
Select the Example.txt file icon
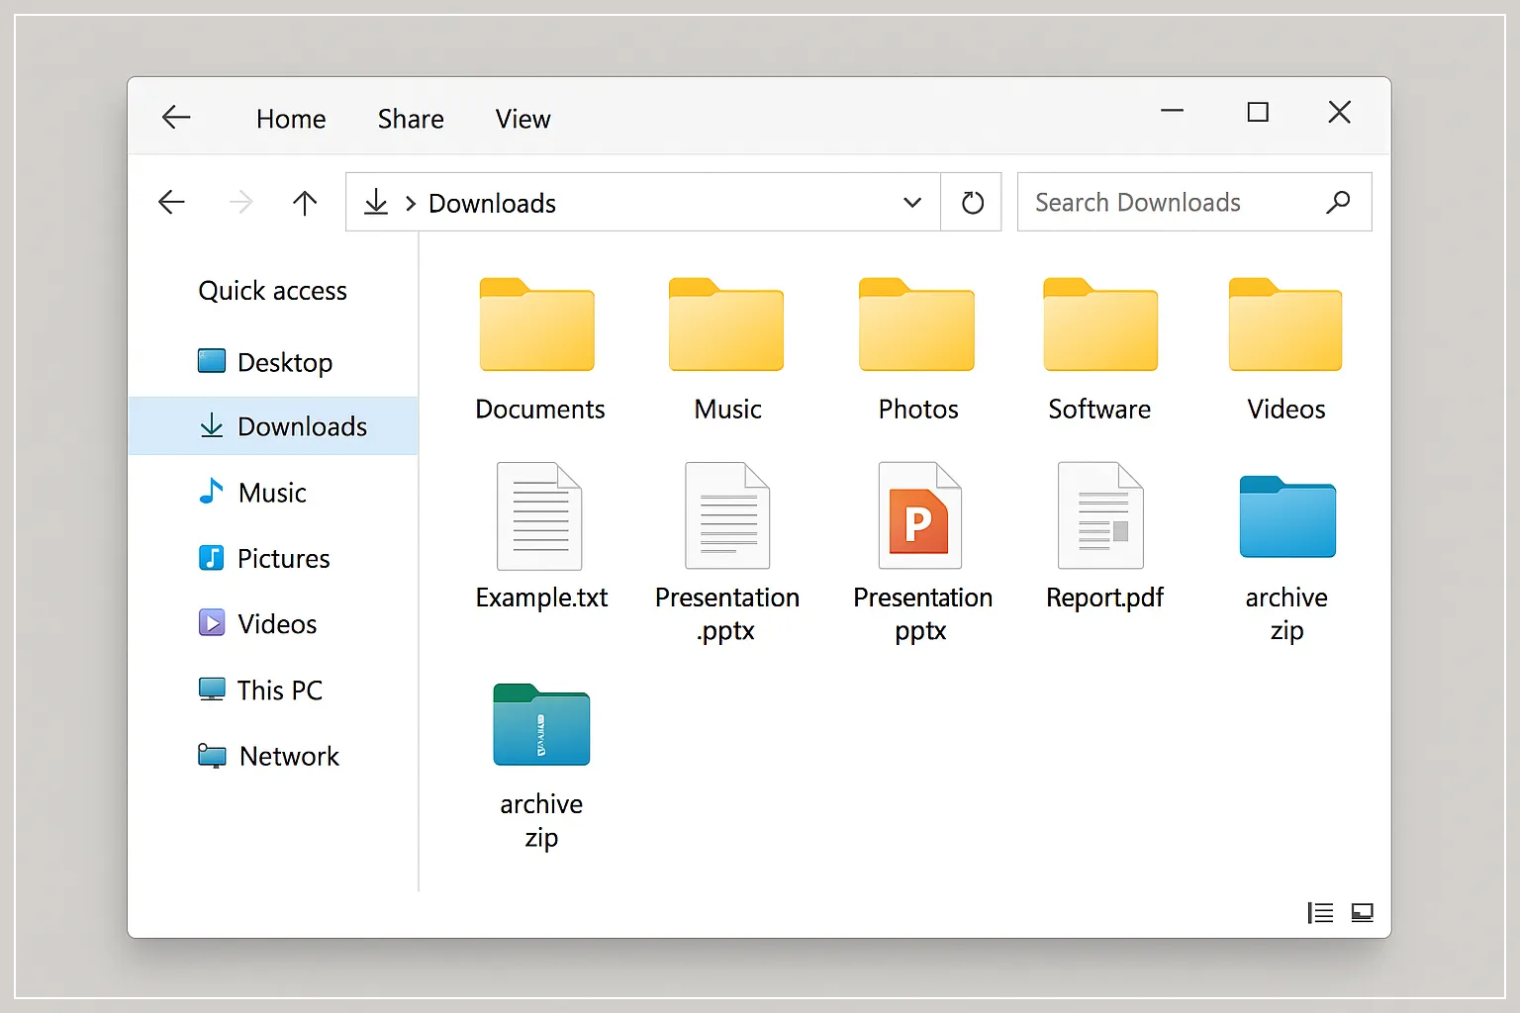539,516
